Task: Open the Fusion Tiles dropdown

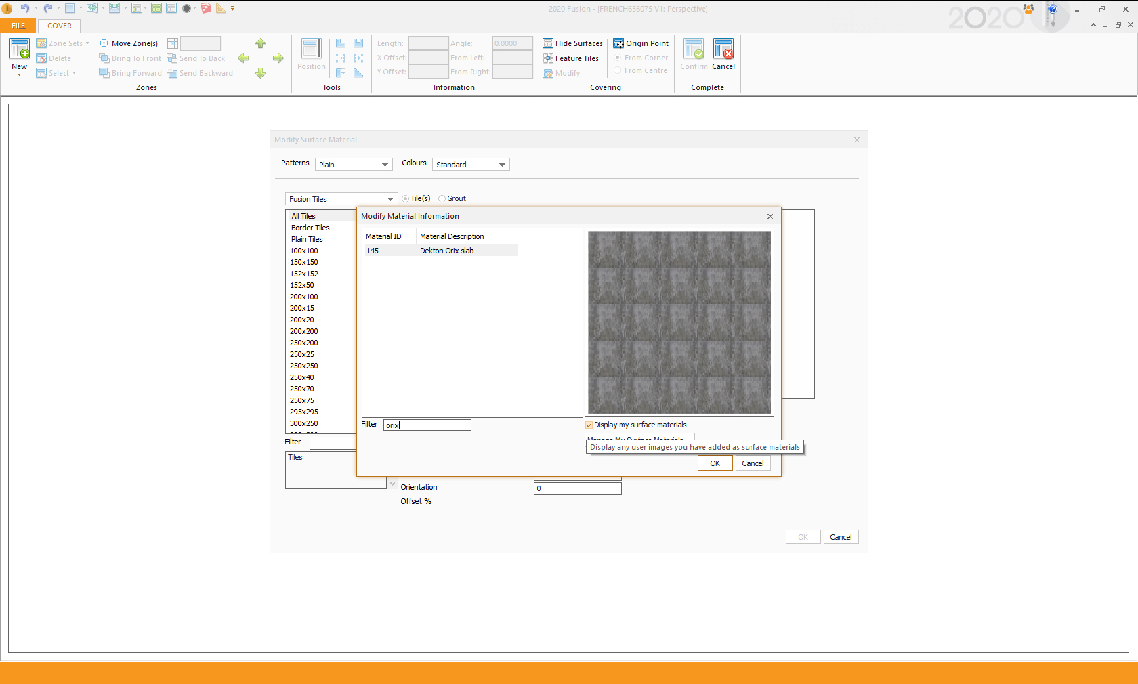Action: tap(341, 199)
